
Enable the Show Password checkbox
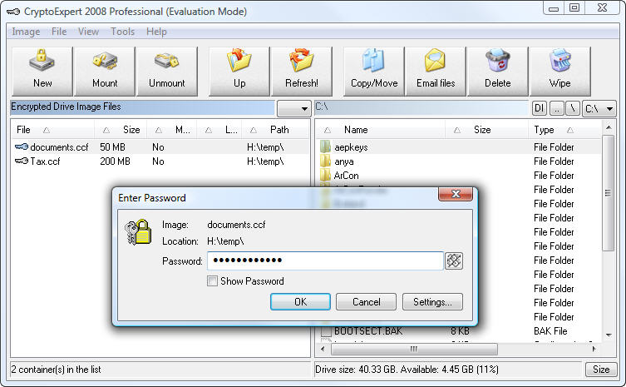tap(213, 281)
